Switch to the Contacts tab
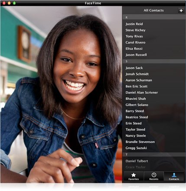 [174, 176]
